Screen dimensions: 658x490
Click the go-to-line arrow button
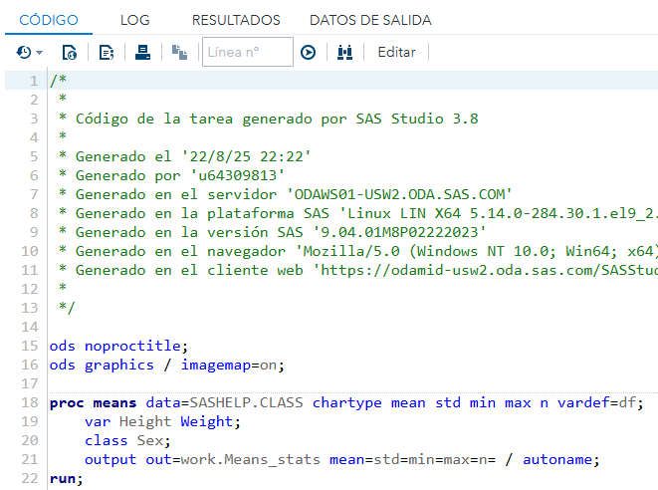[308, 52]
